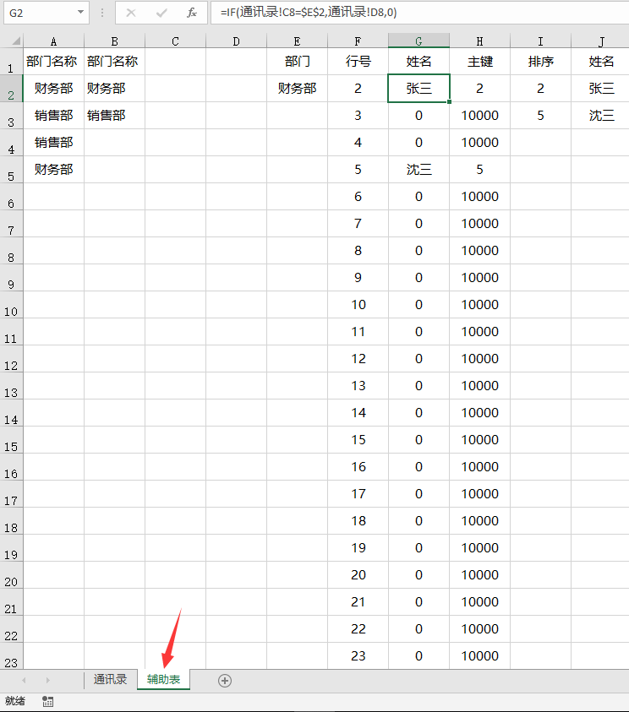The height and width of the screenshot is (712, 629).
Task: Switch to the 通讯录 sheet tab
Action: click(x=110, y=679)
